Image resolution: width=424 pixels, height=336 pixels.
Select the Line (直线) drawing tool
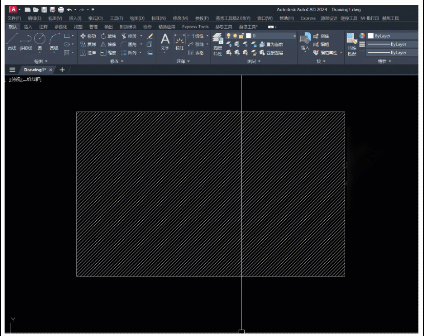click(12, 41)
